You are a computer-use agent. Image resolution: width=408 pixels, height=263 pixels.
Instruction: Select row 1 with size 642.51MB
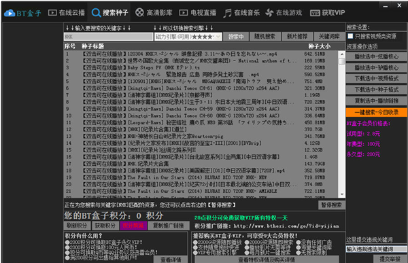(x=201, y=54)
